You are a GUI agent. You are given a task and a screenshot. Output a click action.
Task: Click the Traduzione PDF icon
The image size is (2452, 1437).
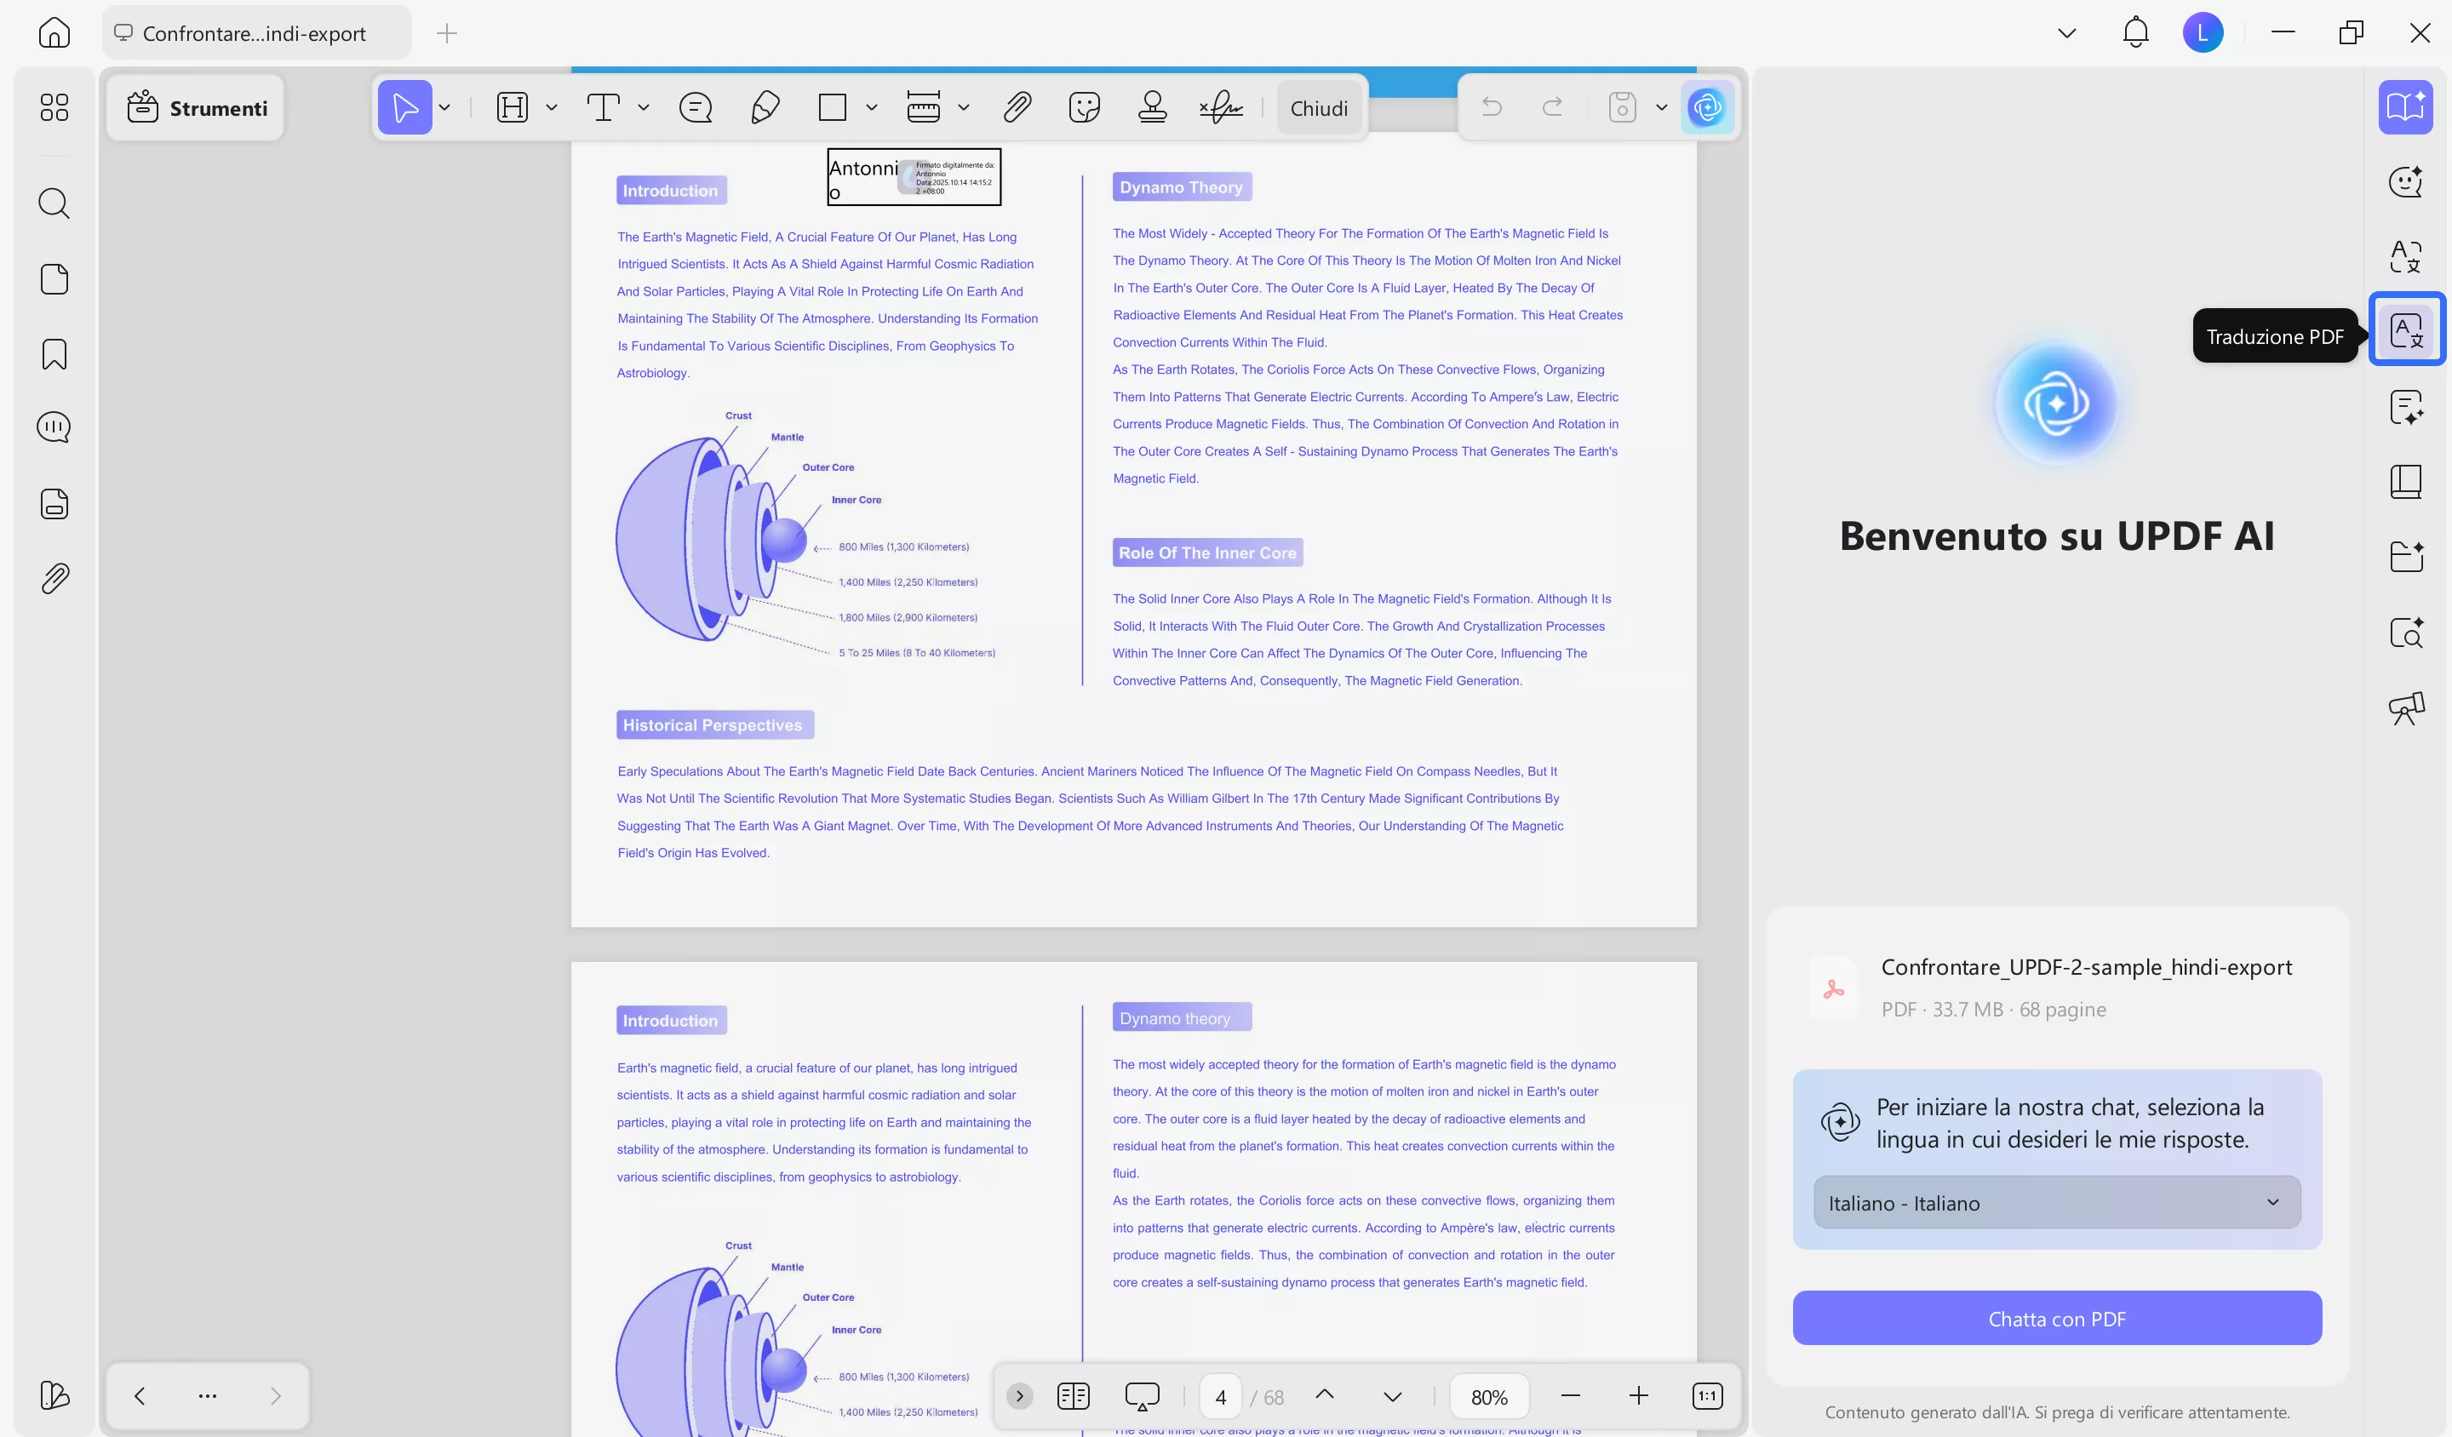pos(2405,329)
